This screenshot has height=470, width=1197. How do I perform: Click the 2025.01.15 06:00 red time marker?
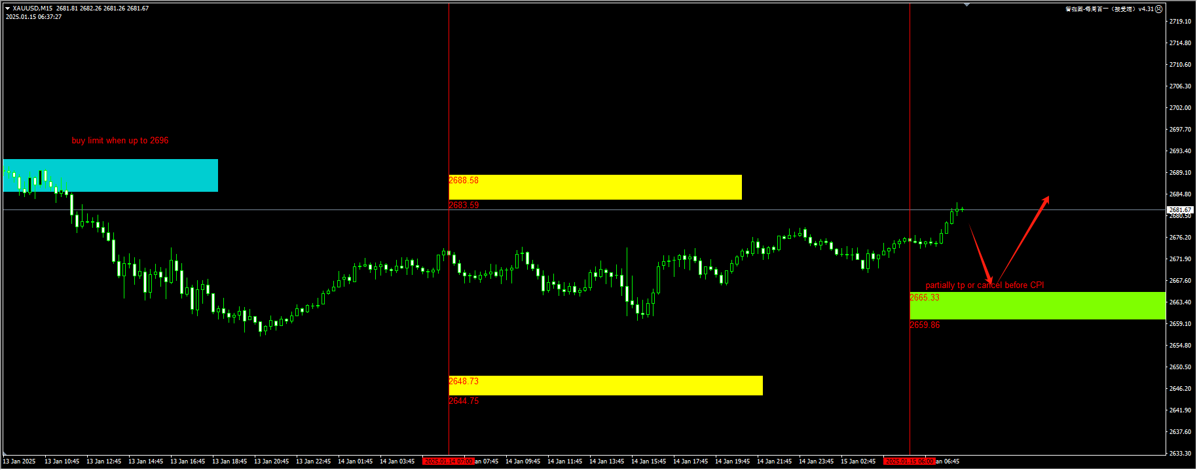click(909, 461)
